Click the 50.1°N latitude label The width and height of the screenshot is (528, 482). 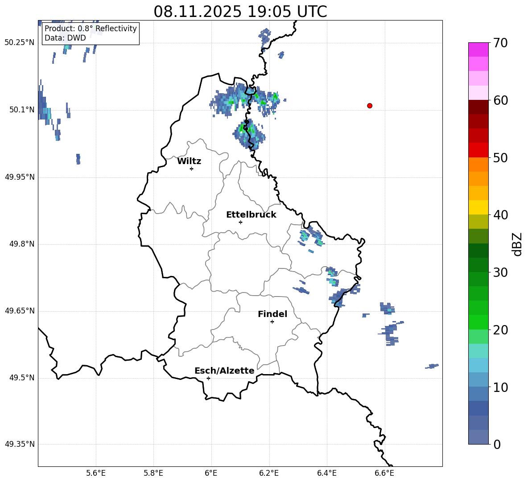[22, 110]
